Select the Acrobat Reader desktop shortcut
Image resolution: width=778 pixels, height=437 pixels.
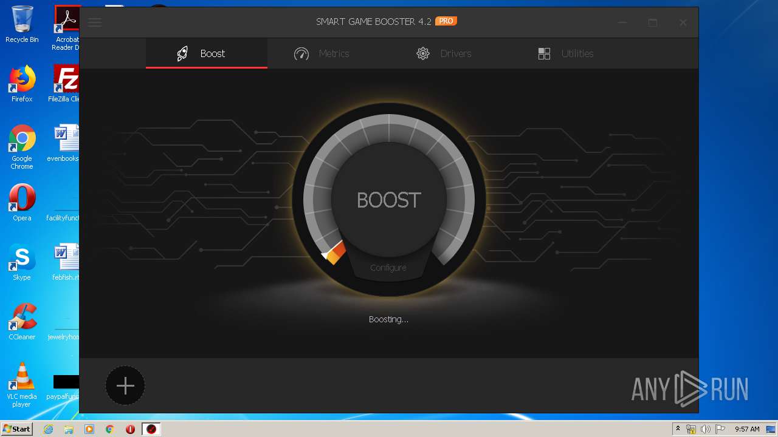pos(66,28)
